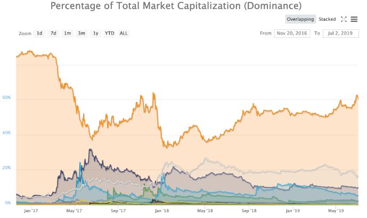Click the 60% y-axis label
The image size is (367, 218).
click(x=6, y=98)
